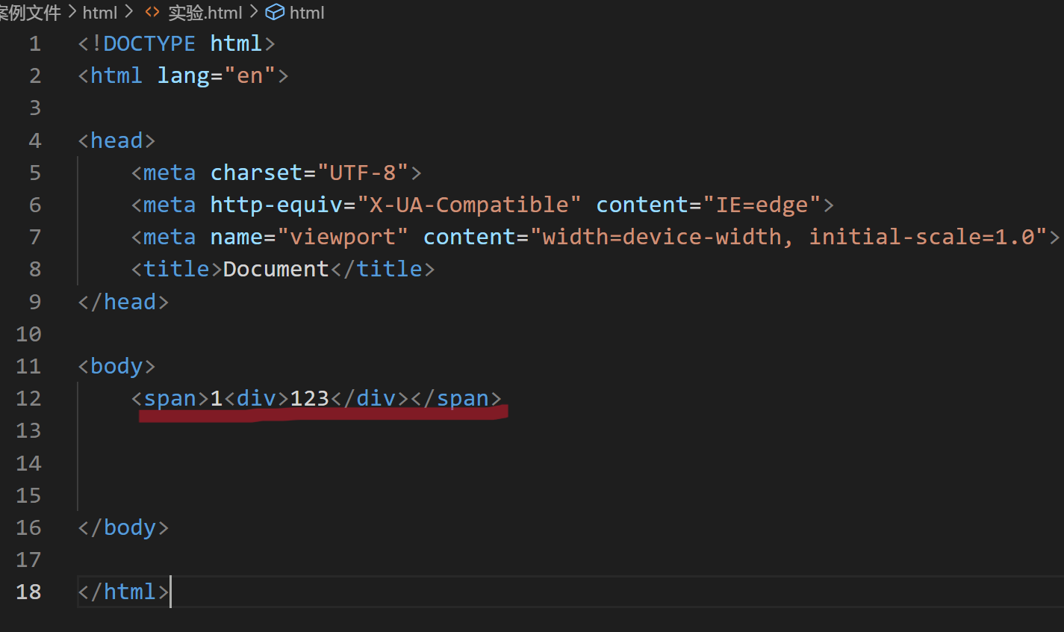Click the closing head tag

click(123, 302)
